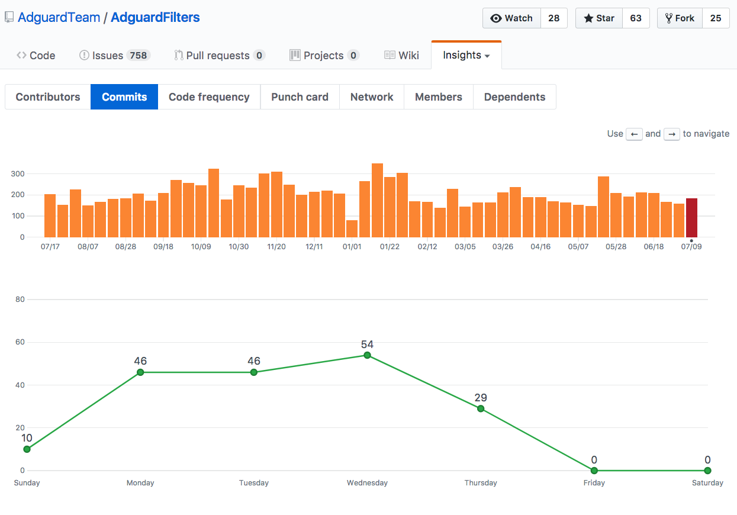This screenshot has height=515, width=737.
Task: Click the left arrow navigation key
Action: coord(634,134)
